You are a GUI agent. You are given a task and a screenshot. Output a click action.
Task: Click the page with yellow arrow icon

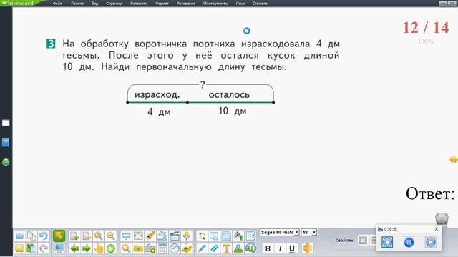87,236
